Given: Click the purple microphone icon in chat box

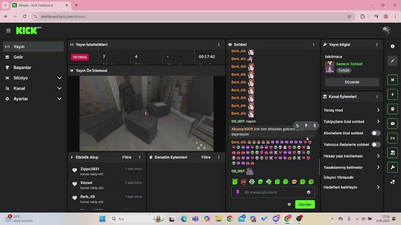Looking at the screenshot, I should point(238,192).
